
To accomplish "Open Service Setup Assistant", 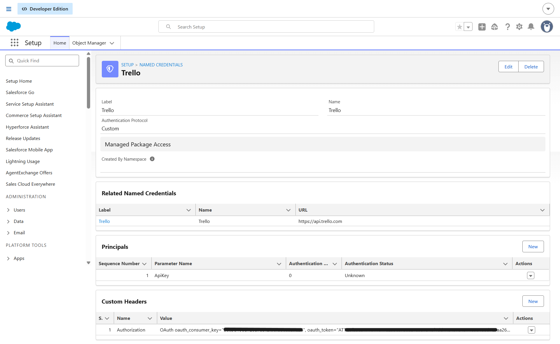I will (x=30, y=104).
